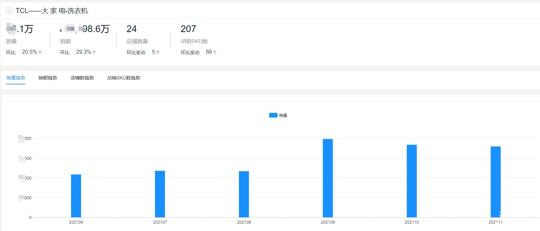This screenshot has width=540, height=231.
Task: Click the TCL 大家电-洗衣机 title
Action: (52, 11)
